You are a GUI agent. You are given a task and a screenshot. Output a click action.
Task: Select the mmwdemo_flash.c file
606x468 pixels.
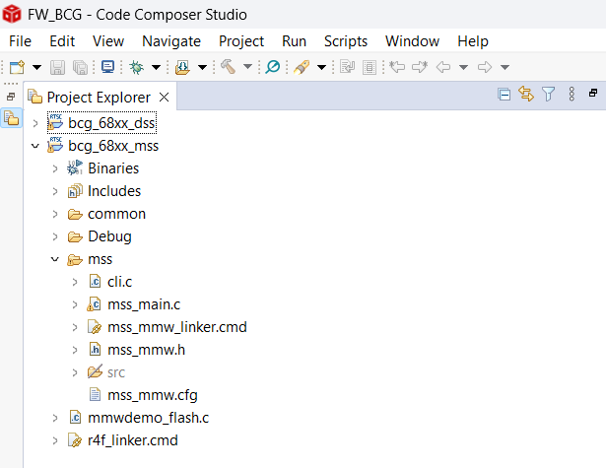coord(149,418)
